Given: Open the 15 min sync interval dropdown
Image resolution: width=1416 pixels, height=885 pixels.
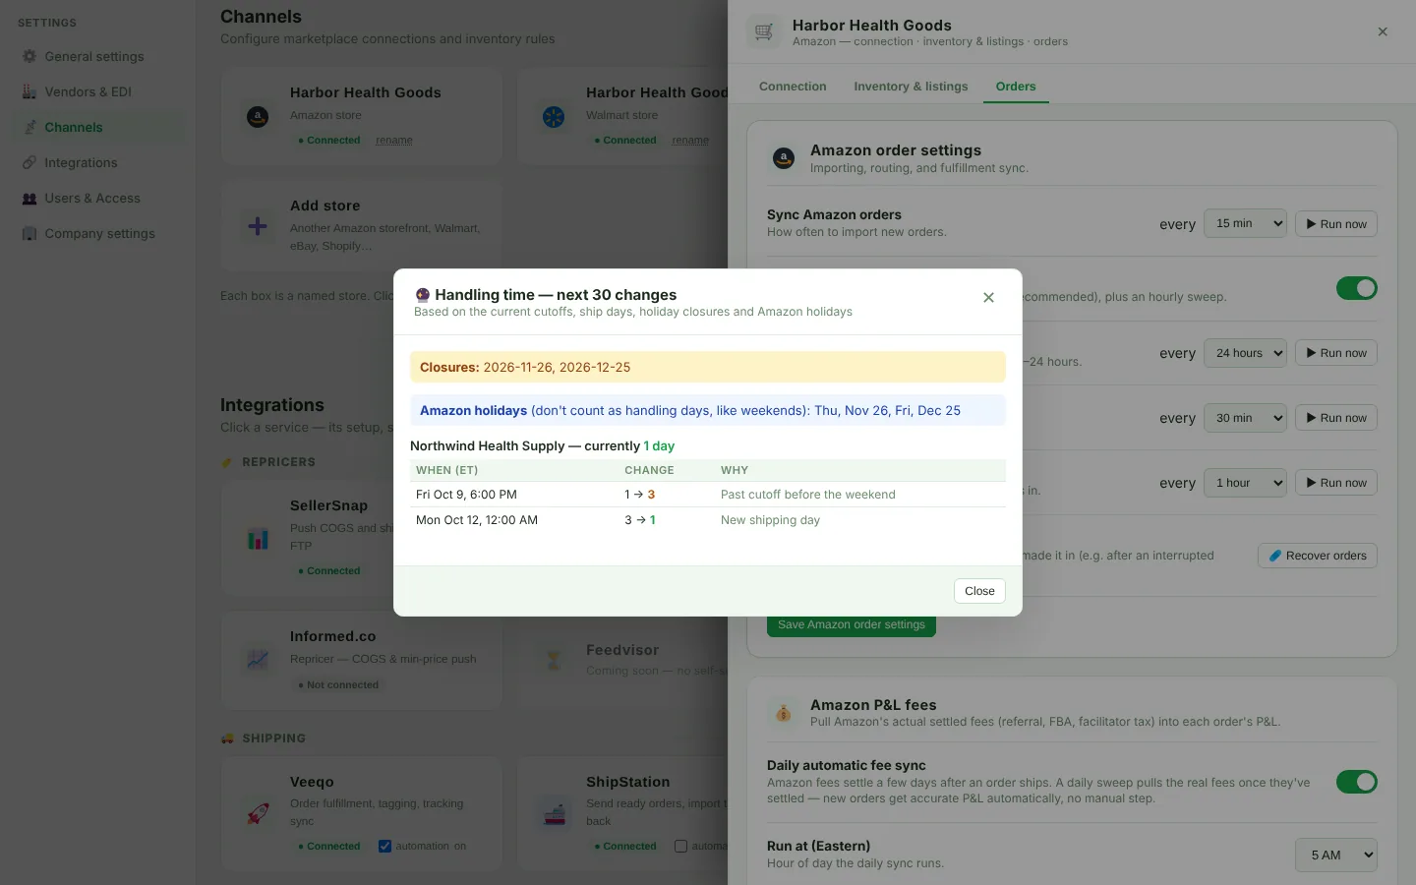Looking at the screenshot, I should pyautogui.click(x=1245, y=223).
